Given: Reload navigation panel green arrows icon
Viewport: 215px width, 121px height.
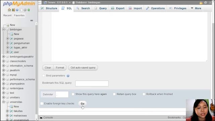Looking at the screenshot, I should click(29, 10).
